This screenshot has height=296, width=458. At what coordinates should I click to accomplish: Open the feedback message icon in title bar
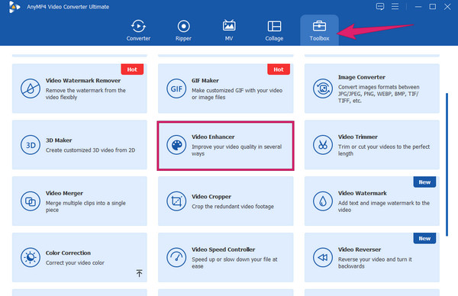pyautogui.click(x=380, y=6)
